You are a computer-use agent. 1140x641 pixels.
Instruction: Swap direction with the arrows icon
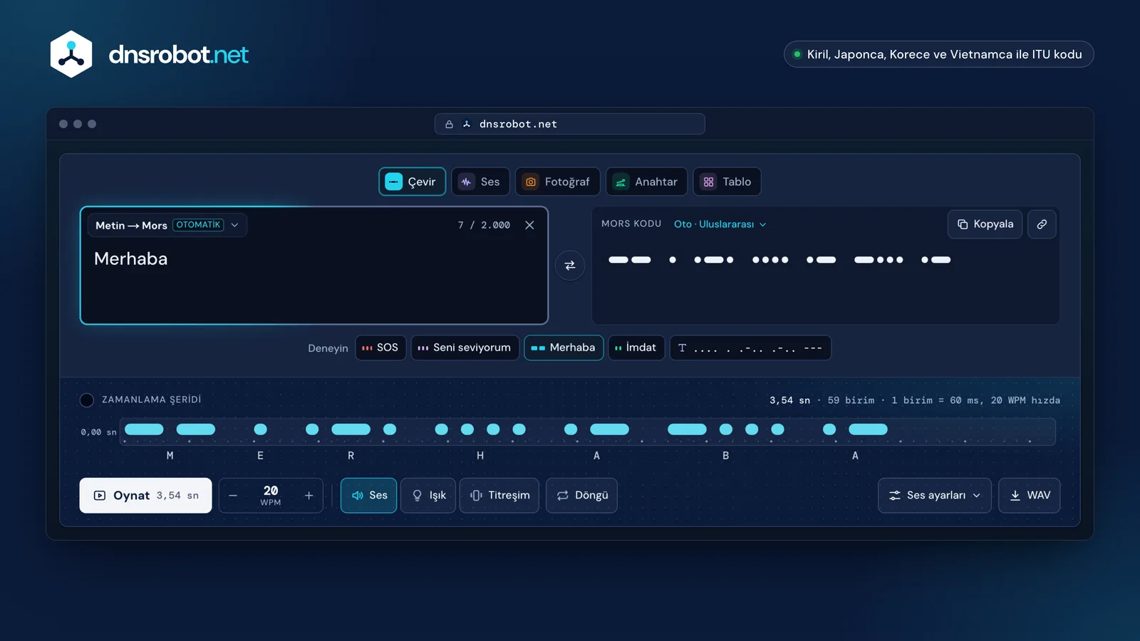[x=570, y=266]
